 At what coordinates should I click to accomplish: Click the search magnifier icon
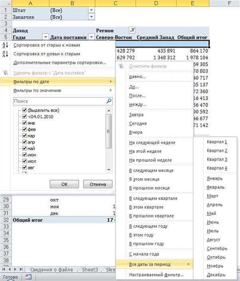109,101
